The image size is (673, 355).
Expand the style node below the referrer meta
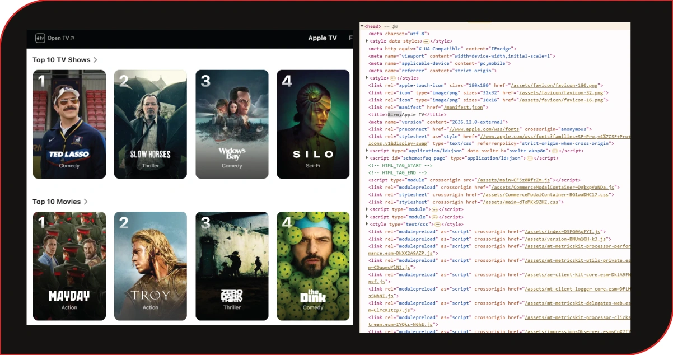point(367,78)
